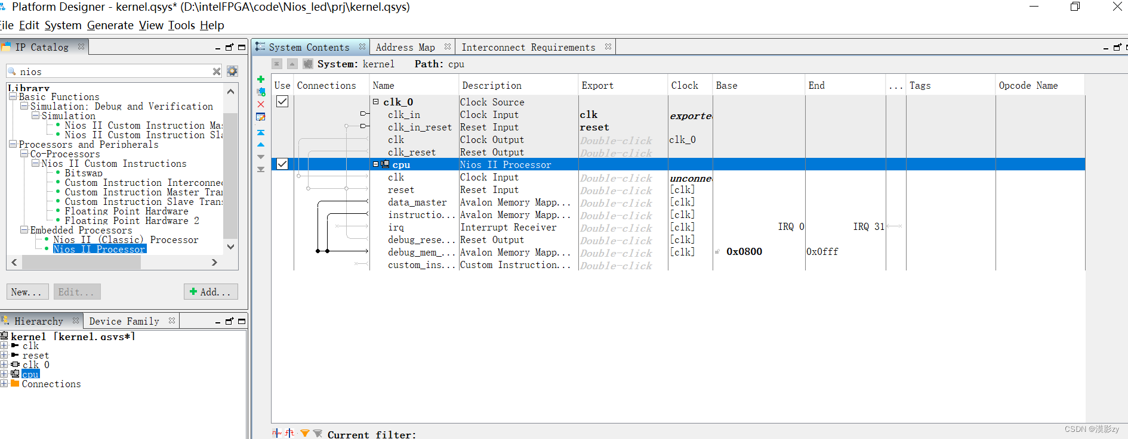Select the Bitswap entry in IP Catalog
The image size is (1128, 439).
tap(84, 173)
